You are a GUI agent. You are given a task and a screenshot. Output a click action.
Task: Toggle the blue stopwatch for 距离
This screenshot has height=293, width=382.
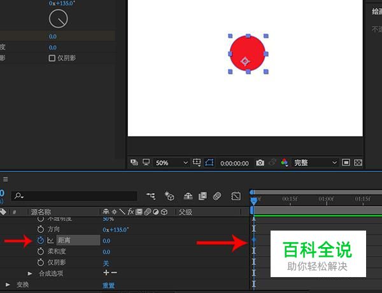click(41, 240)
